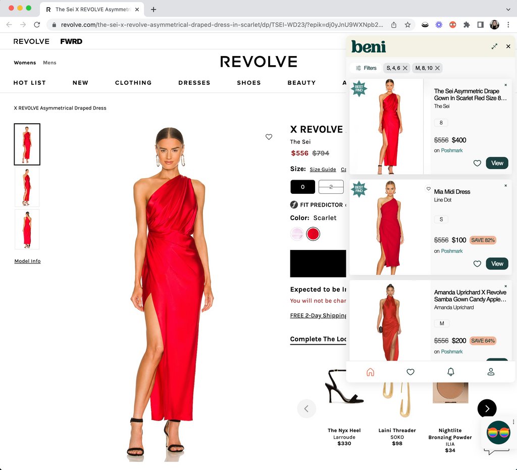Open Poshmark link under Mia Midi Dress
Image resolution: width=517 pixels, height=470 pixels.
pyautogui.click(x=452, y=251)
